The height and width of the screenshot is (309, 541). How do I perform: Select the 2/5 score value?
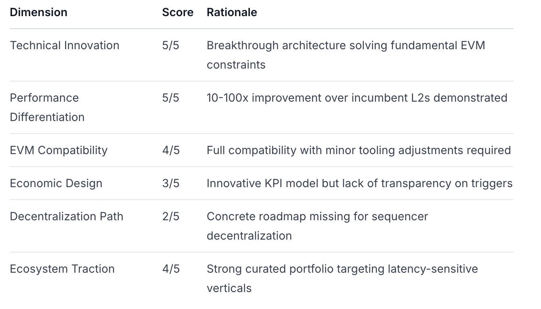170,217
